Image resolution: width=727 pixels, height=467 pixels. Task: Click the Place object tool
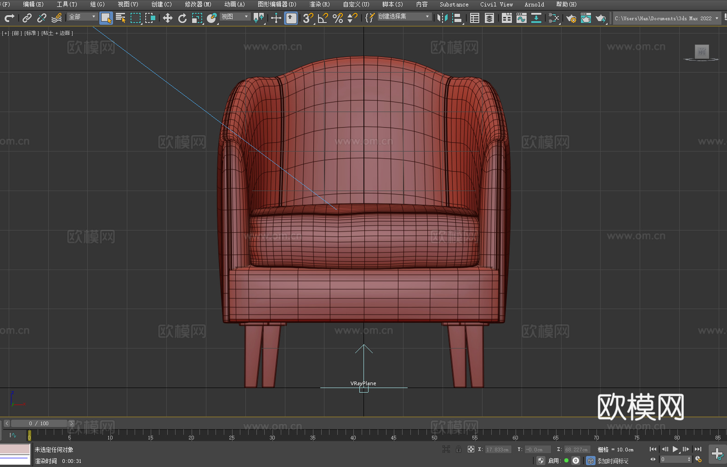[212, 18]
